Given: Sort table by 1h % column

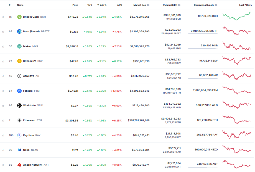Looking at the screenshot, I should point(90,5).
